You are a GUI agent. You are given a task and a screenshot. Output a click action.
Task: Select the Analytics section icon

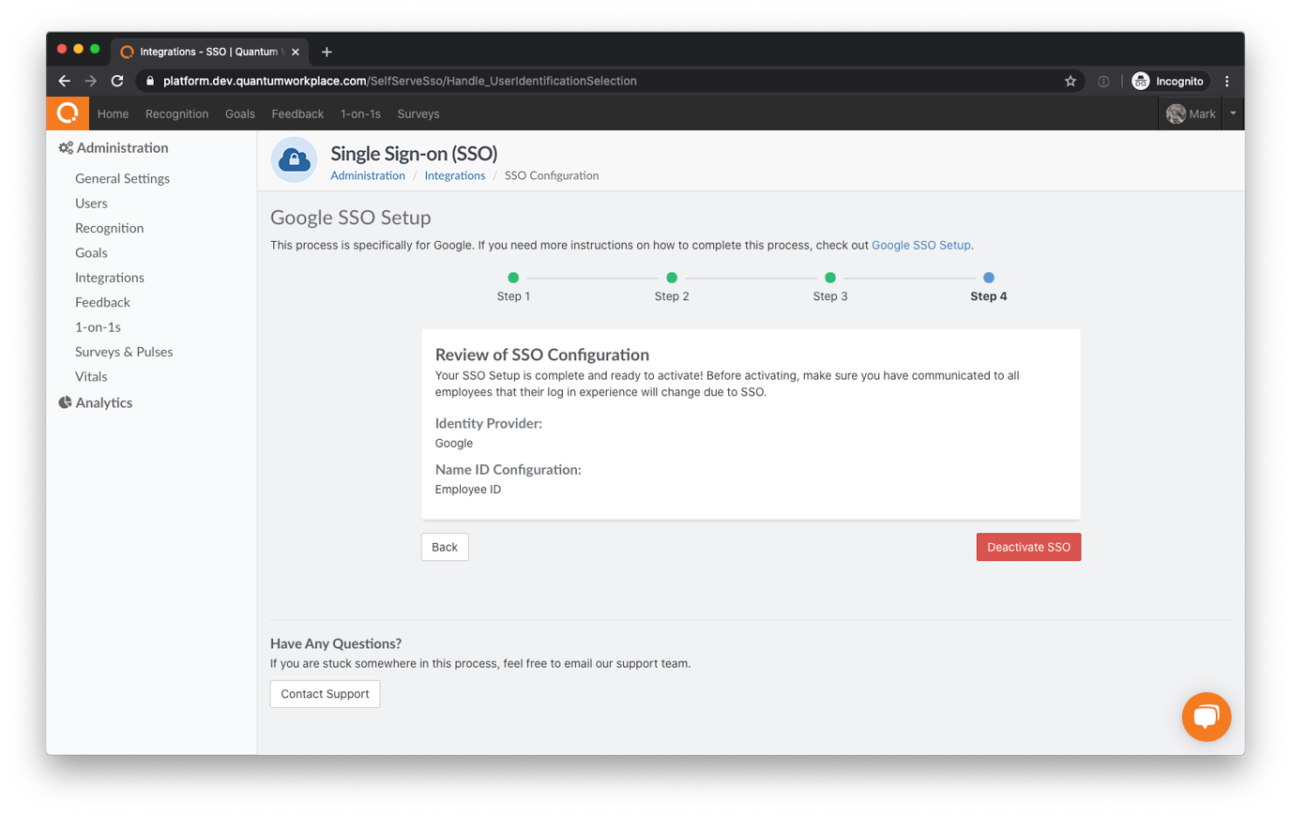pos(65,402)
